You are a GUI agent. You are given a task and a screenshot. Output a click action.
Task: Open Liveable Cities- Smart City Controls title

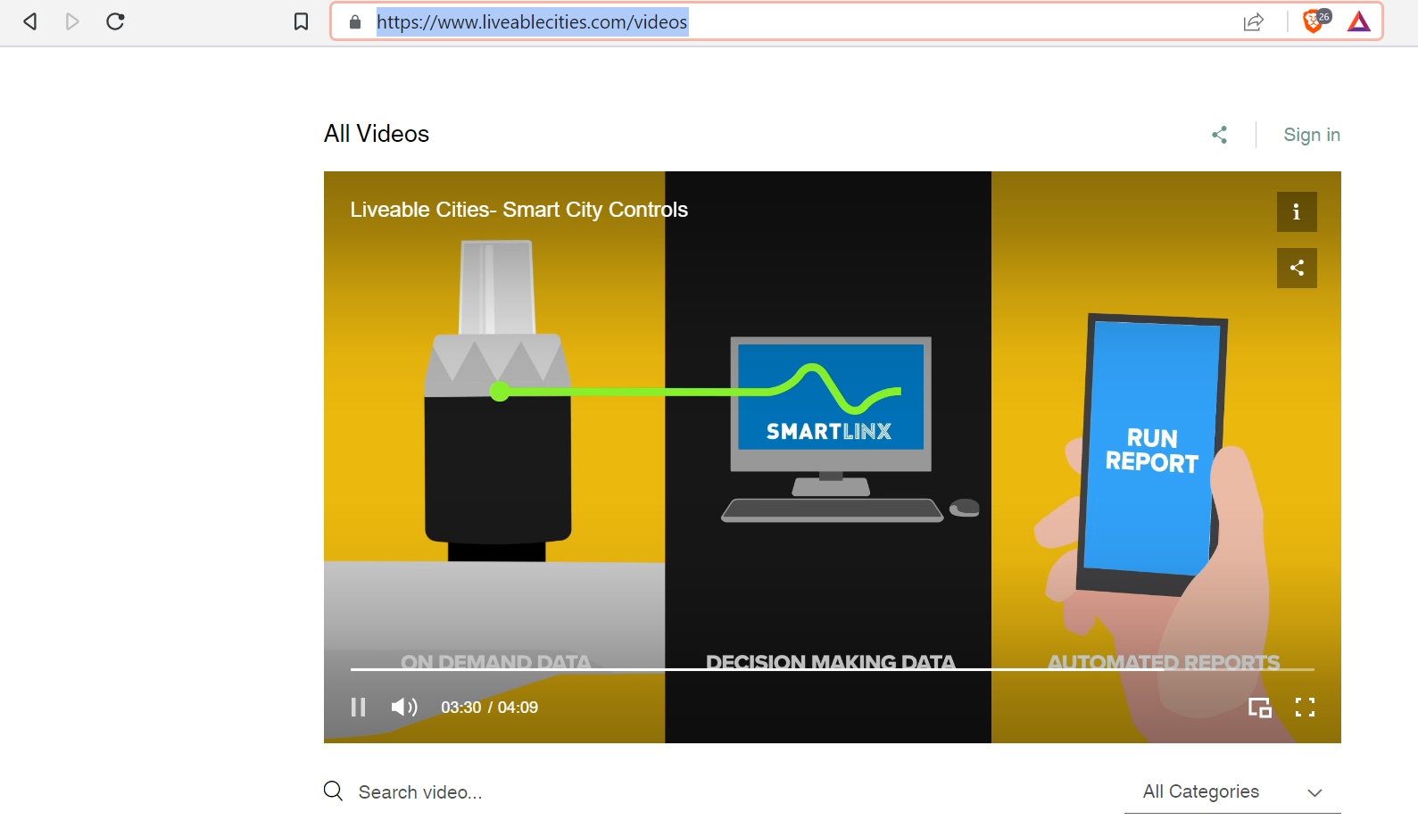tap(519, 210)
